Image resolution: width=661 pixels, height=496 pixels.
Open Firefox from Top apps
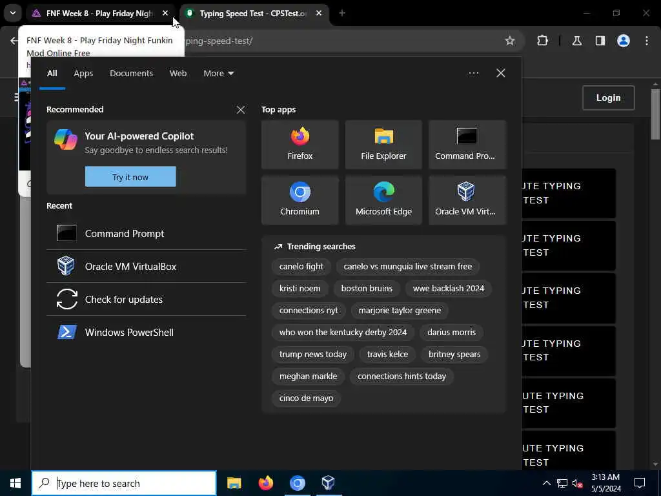[x=300, y=145]
